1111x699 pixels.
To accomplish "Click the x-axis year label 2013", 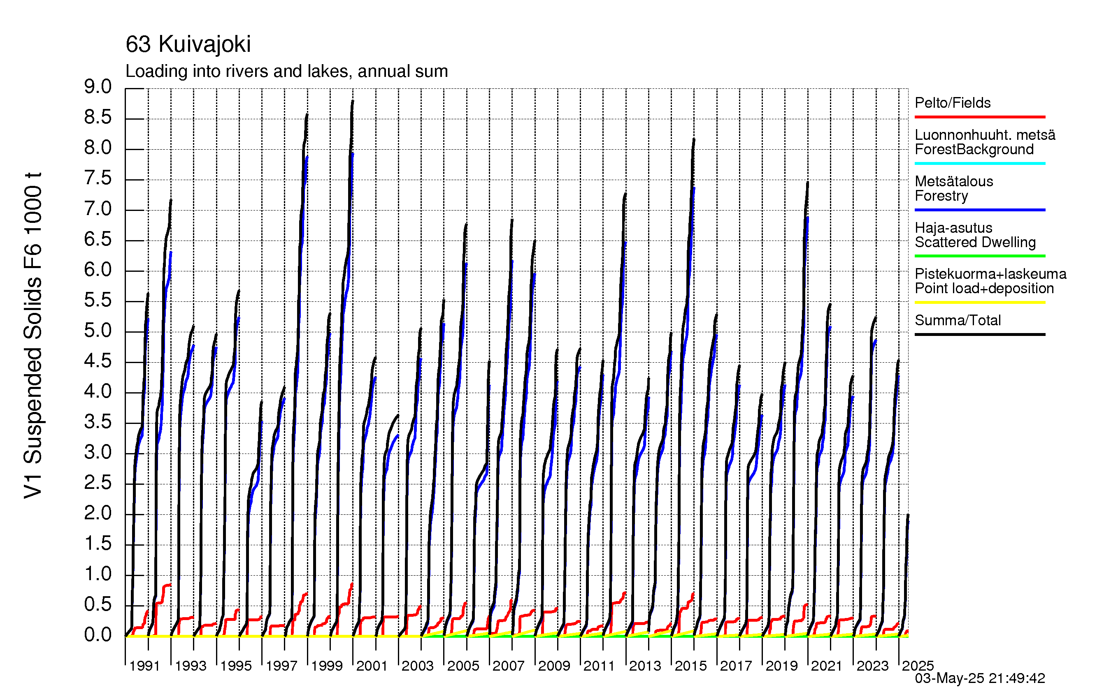I will [x=645, y=666].
